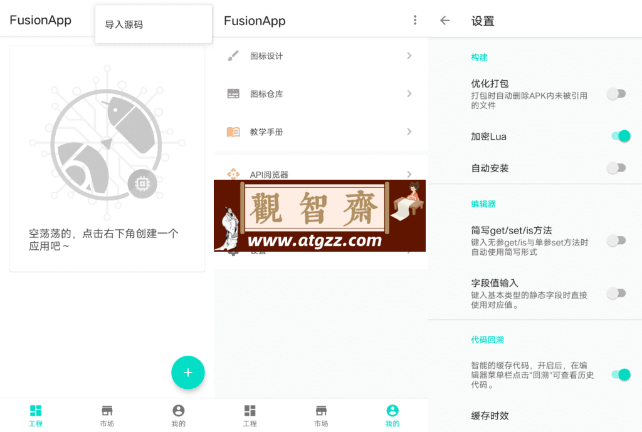Click the highlighted 我的 profile icon in middle screen
Screen dimensions: 642x432
tap(392, 410)
